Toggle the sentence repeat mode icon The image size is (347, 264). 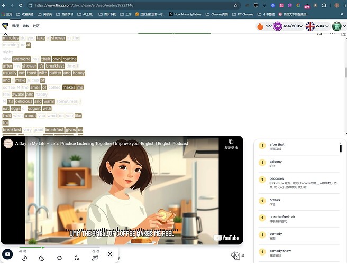(95, 258)
